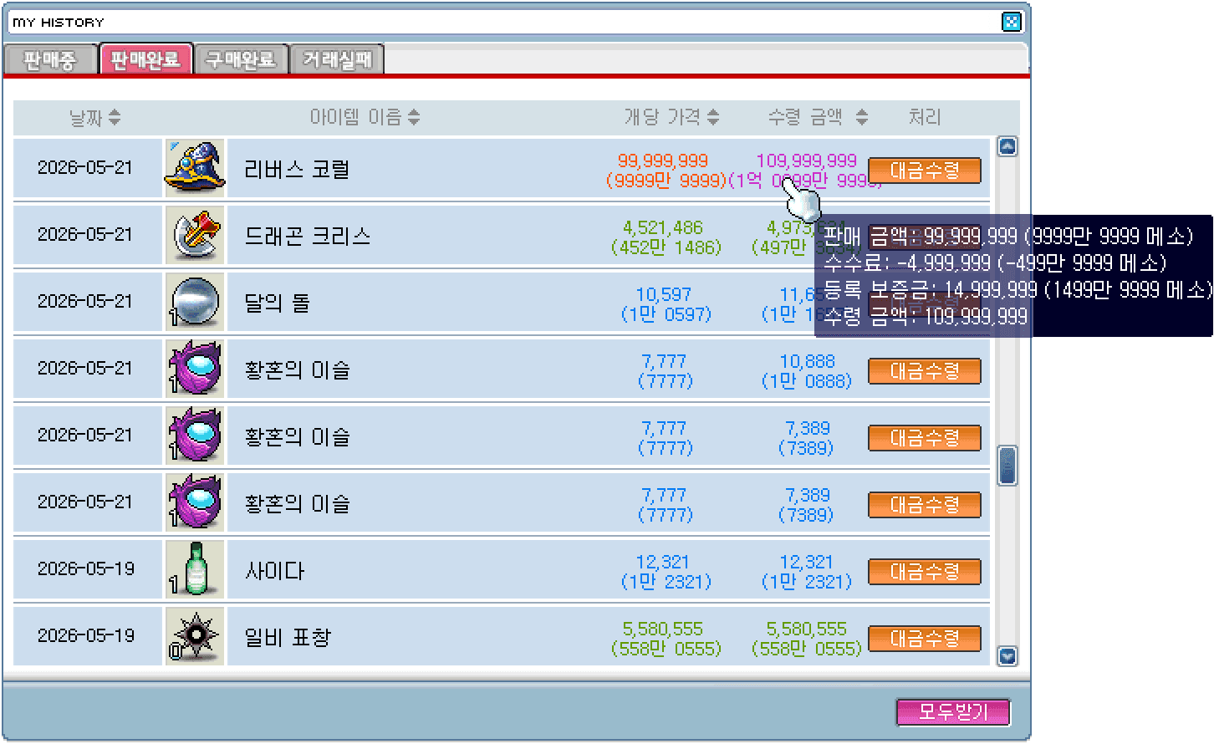Screen dimensions: 1214x744
Task: Click the list scrollbar thumb
Action: tap(1007, 465)
